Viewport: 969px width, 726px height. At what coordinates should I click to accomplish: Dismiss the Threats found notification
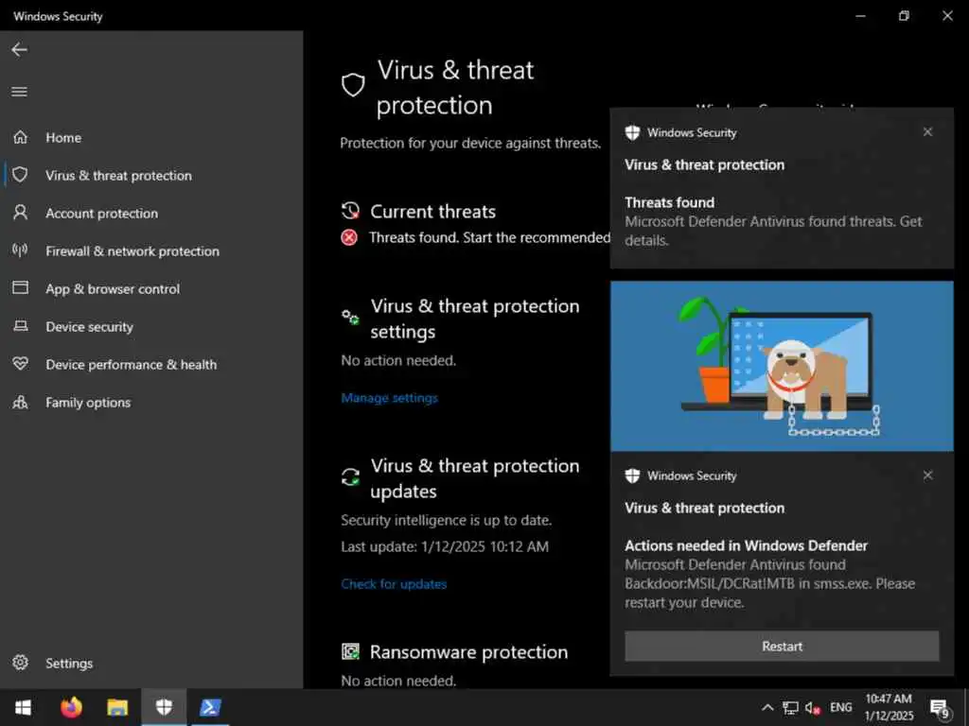[927, 131]
